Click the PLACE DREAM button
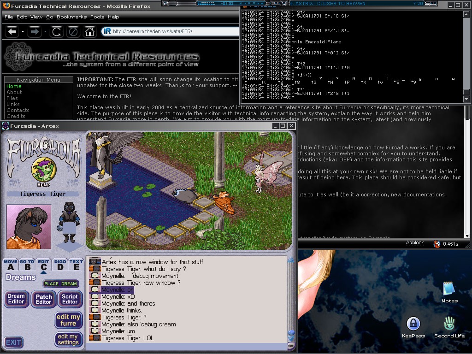The height and width of the screenshot is (354, 472). point(61,283)
